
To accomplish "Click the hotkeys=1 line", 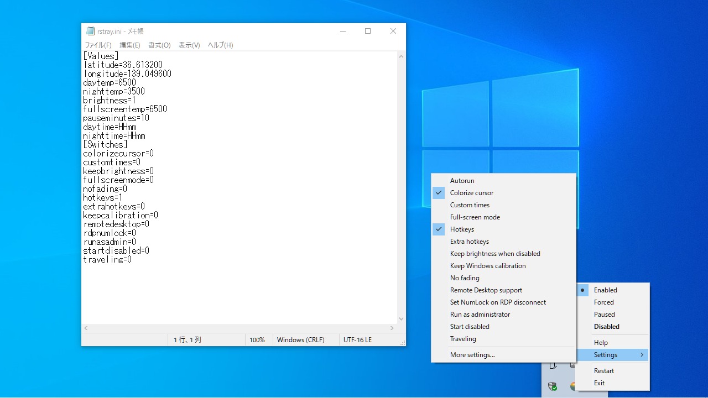I will click(x=103, y=198).
